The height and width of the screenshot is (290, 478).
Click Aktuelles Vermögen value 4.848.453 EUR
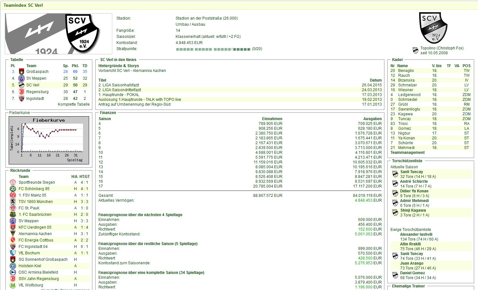[x=368, y=200]
